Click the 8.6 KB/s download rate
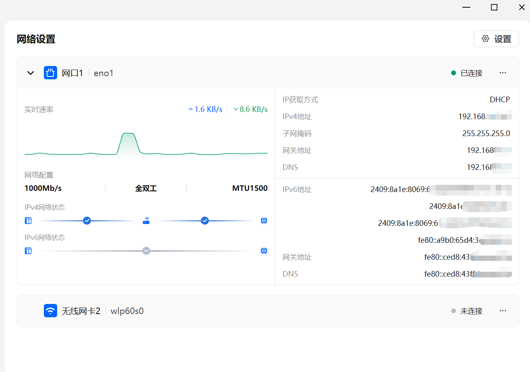Viewport: 530px width, 372px height. point(254,110)
